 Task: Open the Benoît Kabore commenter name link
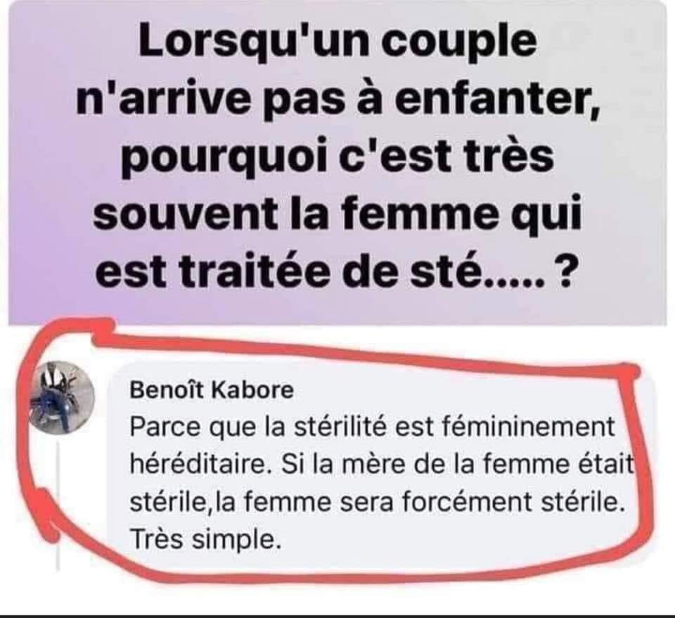(x=212, y=391)
